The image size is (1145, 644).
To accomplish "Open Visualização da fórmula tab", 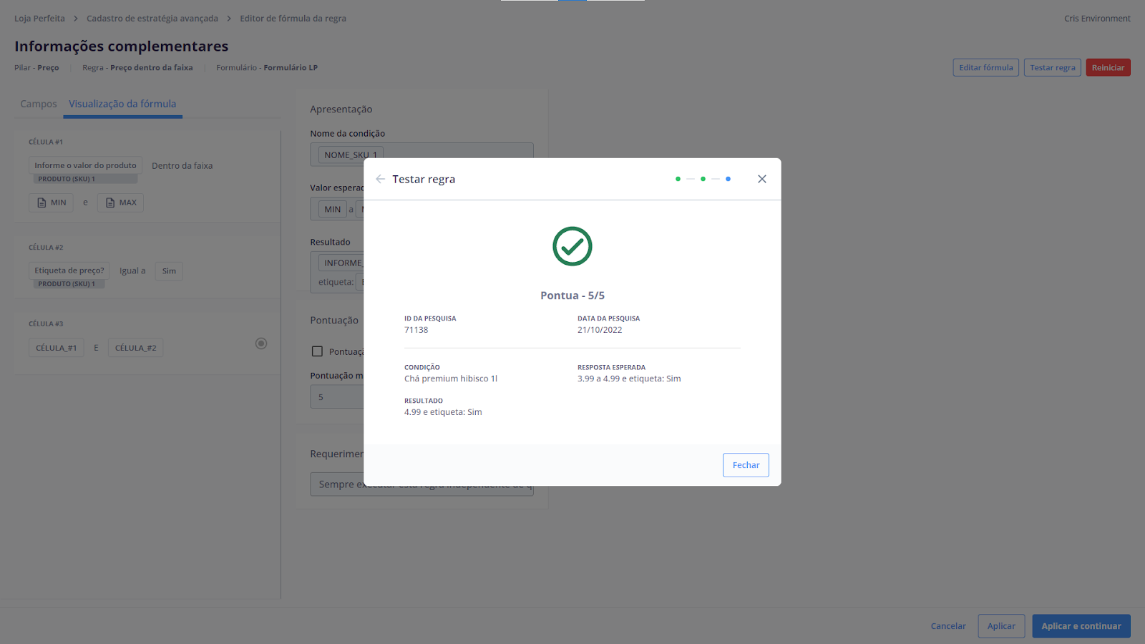I will click(122, 104).
